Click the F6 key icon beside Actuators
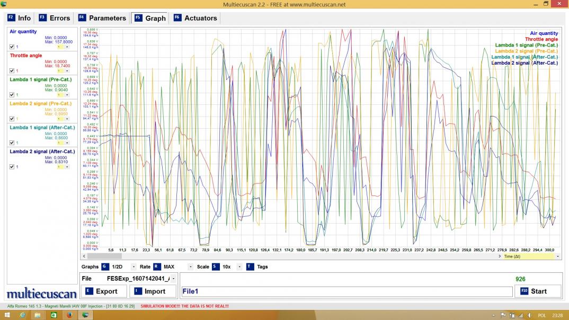 point(177,17)
